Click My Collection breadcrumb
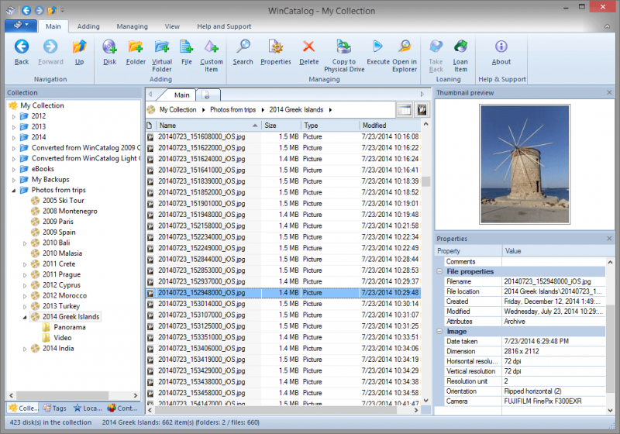The image size is (620, 434). [x=177, y=110]
